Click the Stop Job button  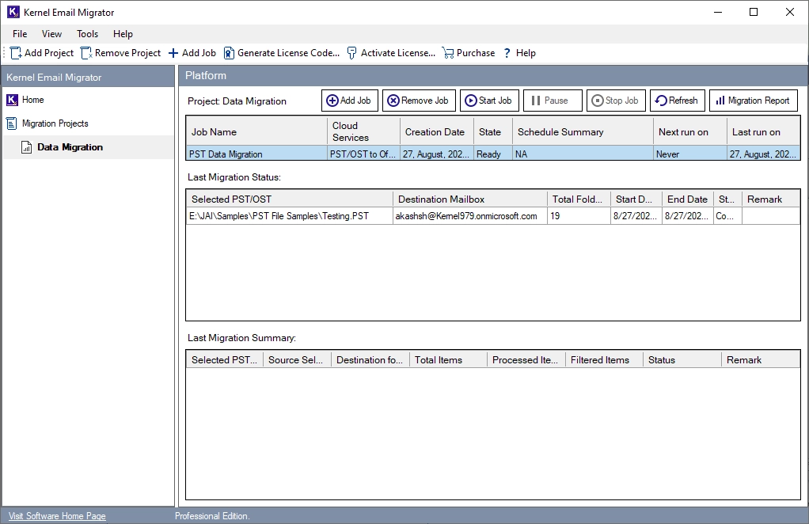pyautogui.click(x=616, y=101)
